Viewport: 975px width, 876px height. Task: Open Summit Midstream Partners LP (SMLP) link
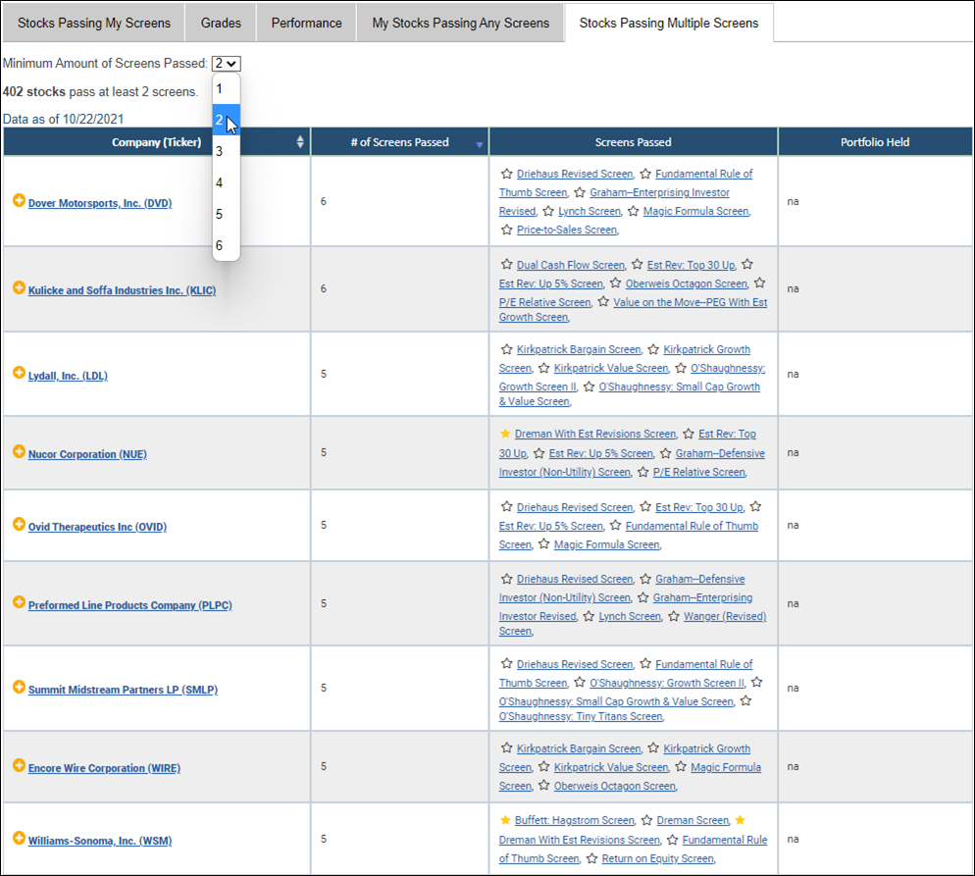coord(124,690)
